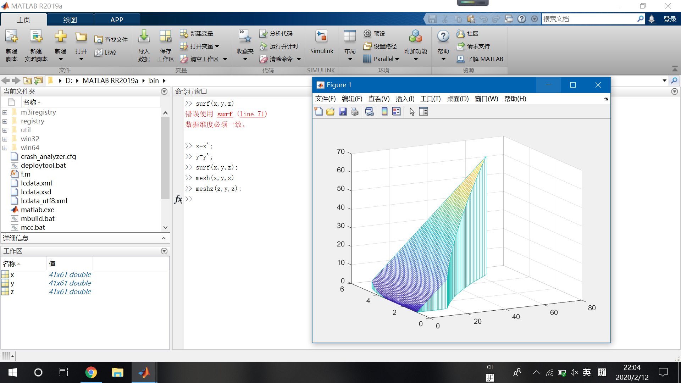Open the 工具(T) menu in Figure 1
Viewport: 681px width, 383px height.
pyautogui.click(x=430, y=99)
